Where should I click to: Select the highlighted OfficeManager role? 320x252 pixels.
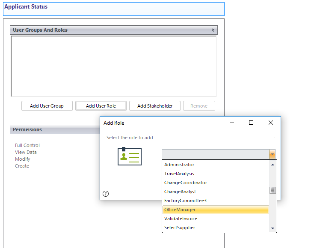[x=180, y=210]
